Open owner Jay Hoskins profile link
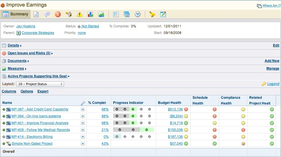Screen dimensions: 281x157 pos(26,26)
